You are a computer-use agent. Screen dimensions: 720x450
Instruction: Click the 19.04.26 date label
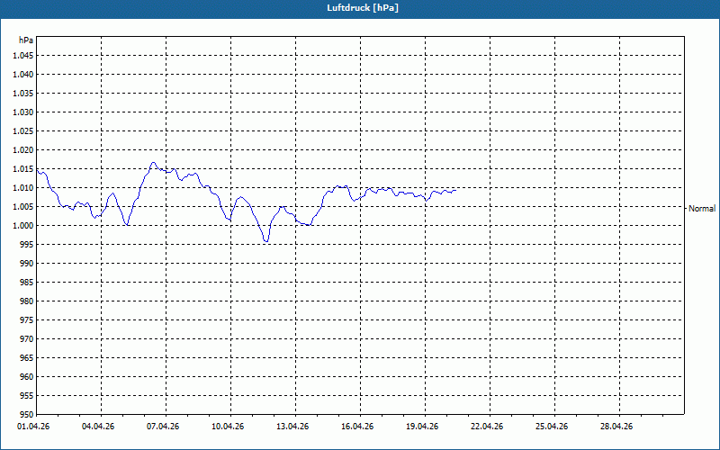pos(422,427)
